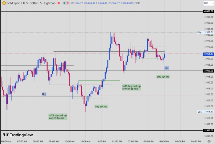This screenshot has height=144, width=215.
Task: Click the 4,000.00 horizontal line price label
Action: [x=208, y=11]
